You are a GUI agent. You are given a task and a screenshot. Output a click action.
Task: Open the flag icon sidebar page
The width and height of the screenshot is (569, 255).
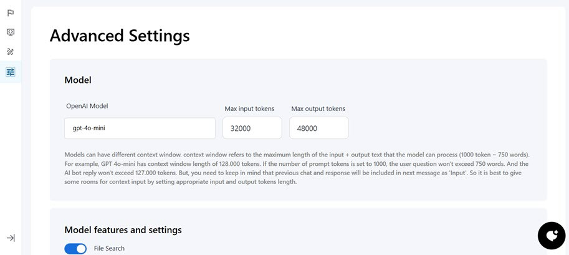11,12
